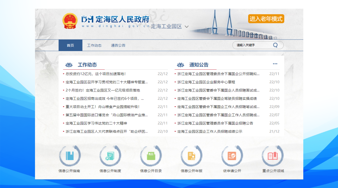Go to the 通告公告 navigation tab
The height and width of the screenshot is (188, 338).
[118, 45]
